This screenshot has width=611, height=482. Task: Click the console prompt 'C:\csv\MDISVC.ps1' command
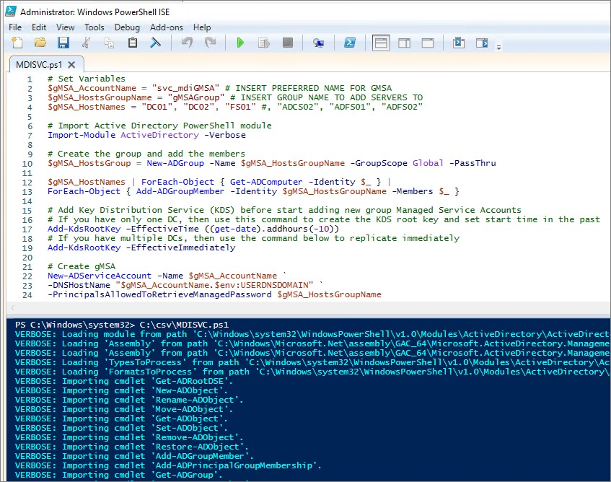pyautogui.click(x=184, y=325)
